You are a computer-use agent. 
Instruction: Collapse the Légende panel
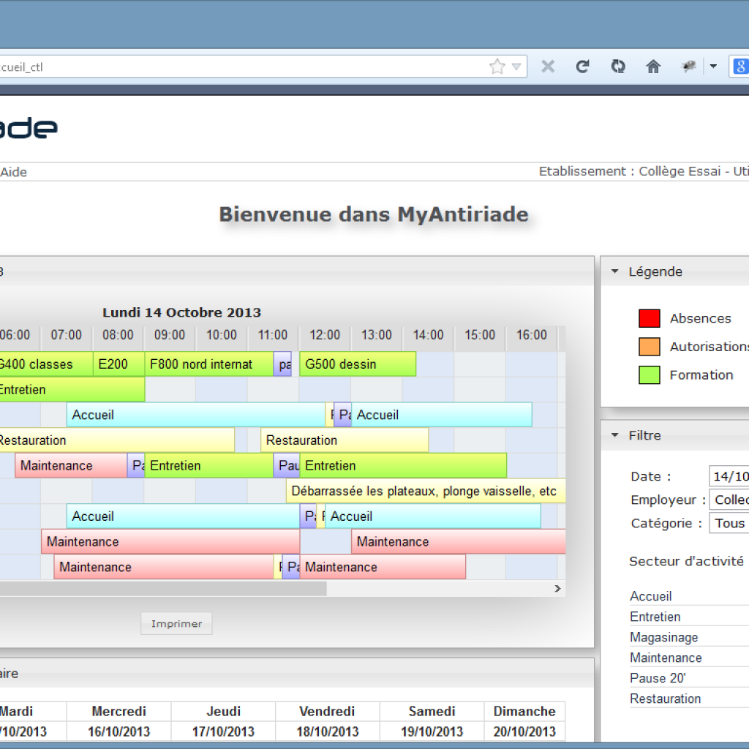(x=614, y=271)
